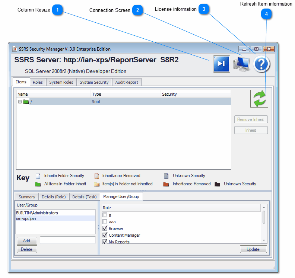
Task: Click Item(s) in Folder not inherited icon
Action: [97, 184]
